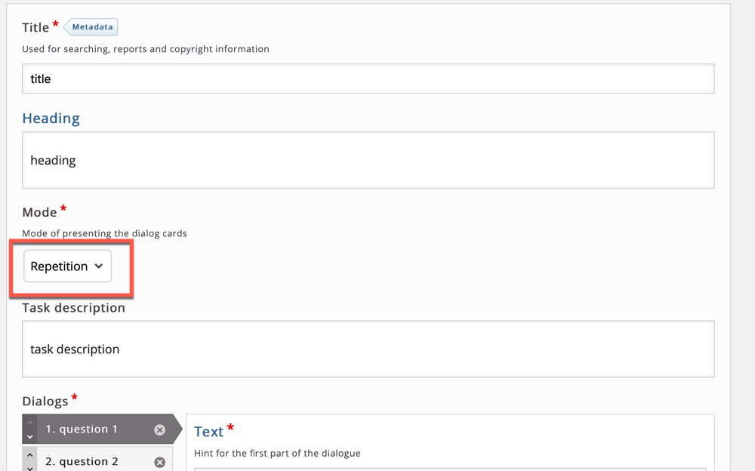Click the blue Text field label
Viewport: 755px width, 471px height.
(x=209, y=432)
